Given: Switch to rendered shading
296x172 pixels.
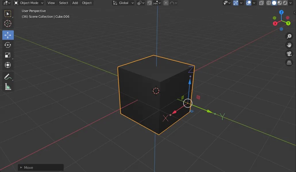Looking at the screenshot, I should point(285,3).
